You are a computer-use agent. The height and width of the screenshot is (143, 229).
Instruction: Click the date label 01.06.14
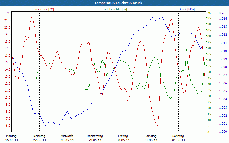tap(178, 140)
